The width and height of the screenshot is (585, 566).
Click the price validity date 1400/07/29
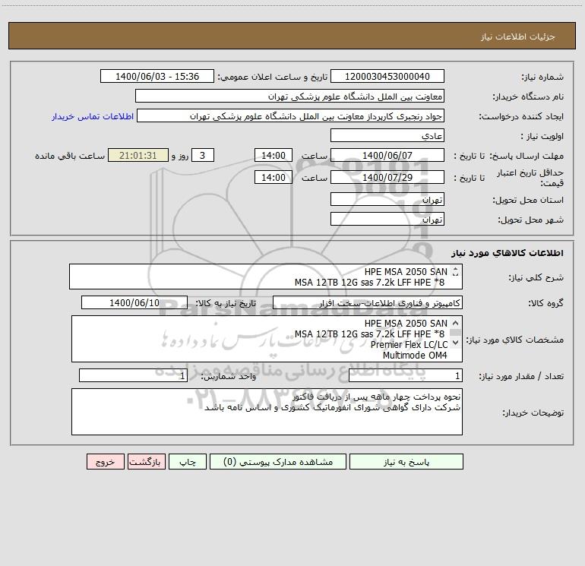(387, 177)
